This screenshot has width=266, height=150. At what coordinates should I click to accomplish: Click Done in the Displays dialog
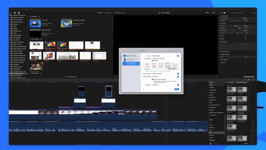click(177, 89)
